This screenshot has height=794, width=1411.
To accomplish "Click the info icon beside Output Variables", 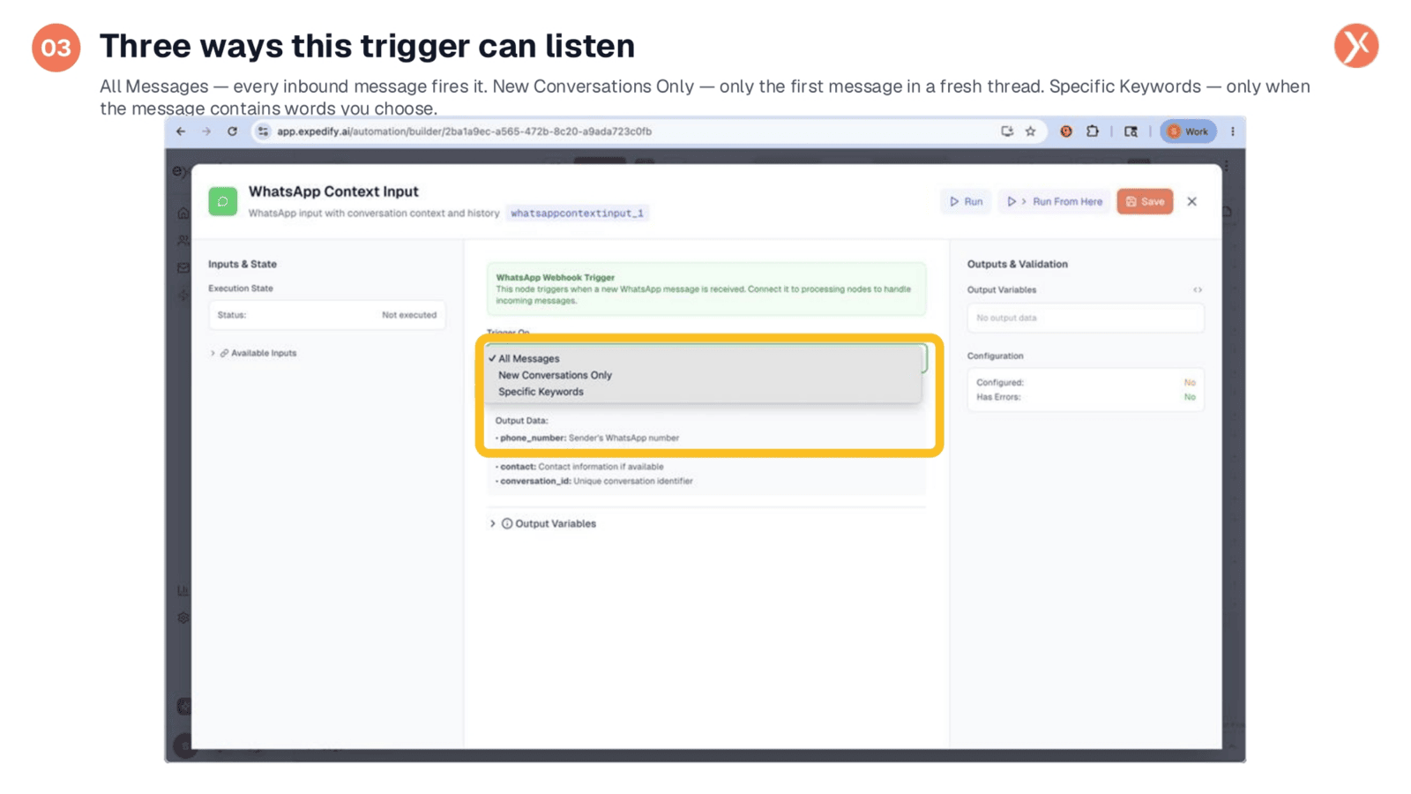I will pyautogui.click(x=507, y=523).
